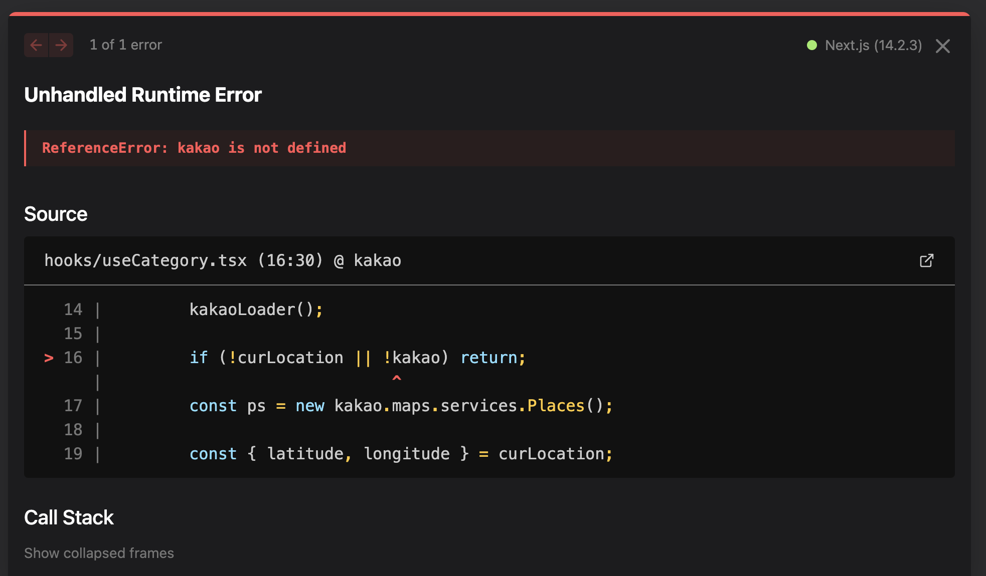The image size is (986, 576).
Task: Go to the next error arrow
Action: click(x=61, y=45)
